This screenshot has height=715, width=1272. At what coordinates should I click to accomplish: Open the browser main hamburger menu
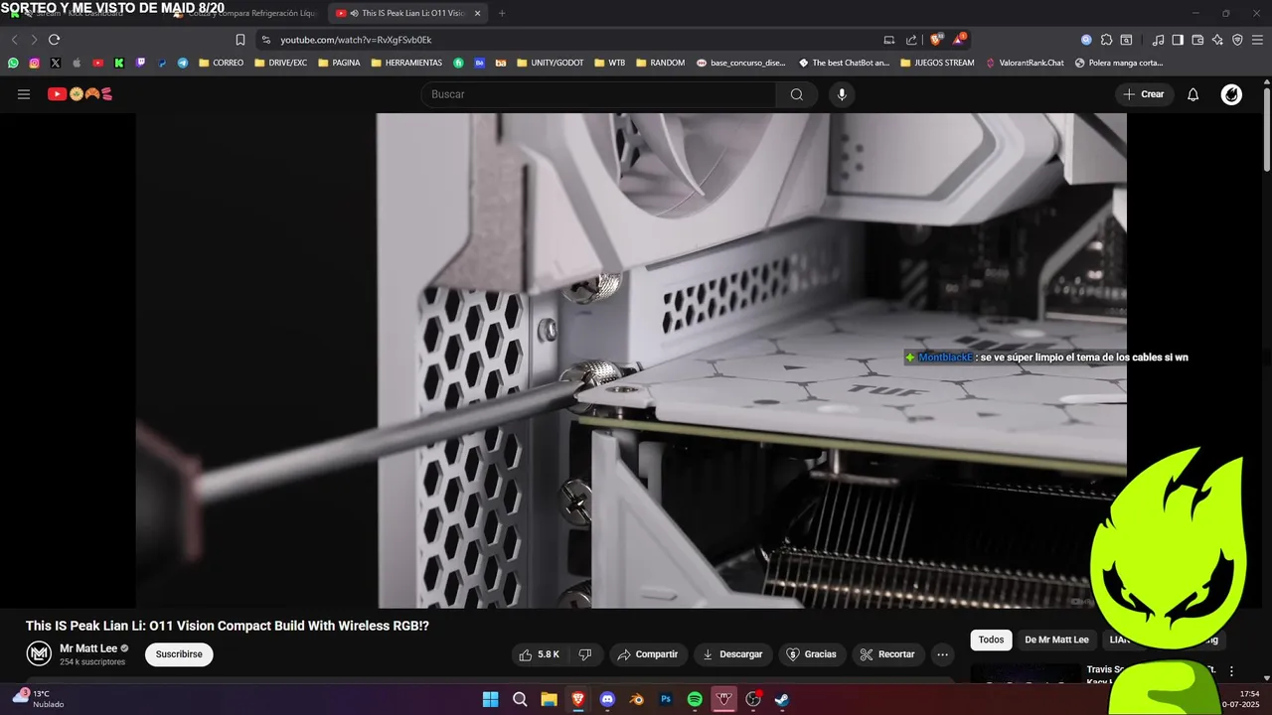point(1257,40)
